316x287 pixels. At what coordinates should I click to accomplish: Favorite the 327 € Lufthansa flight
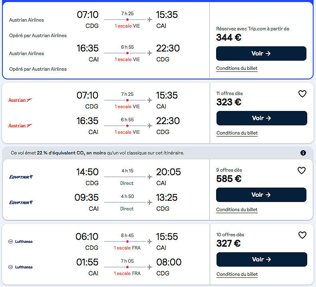click(302, 235)
